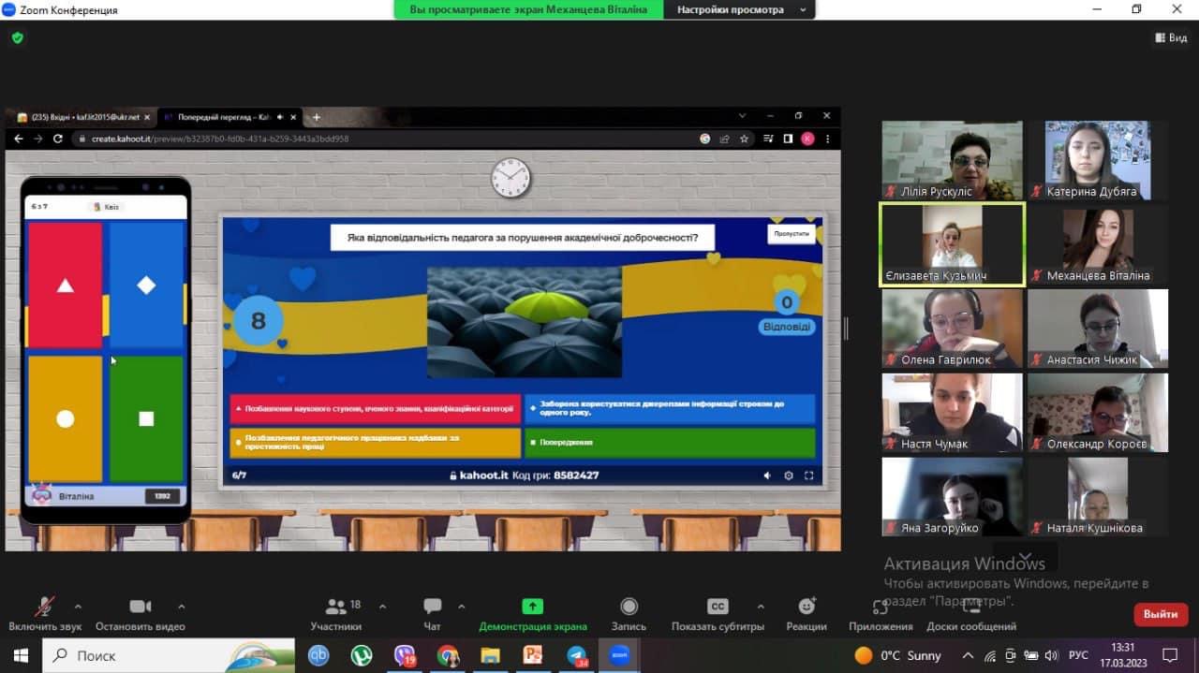
Task: Bookmark page with star icon
Action: click(x=744, y=139)
